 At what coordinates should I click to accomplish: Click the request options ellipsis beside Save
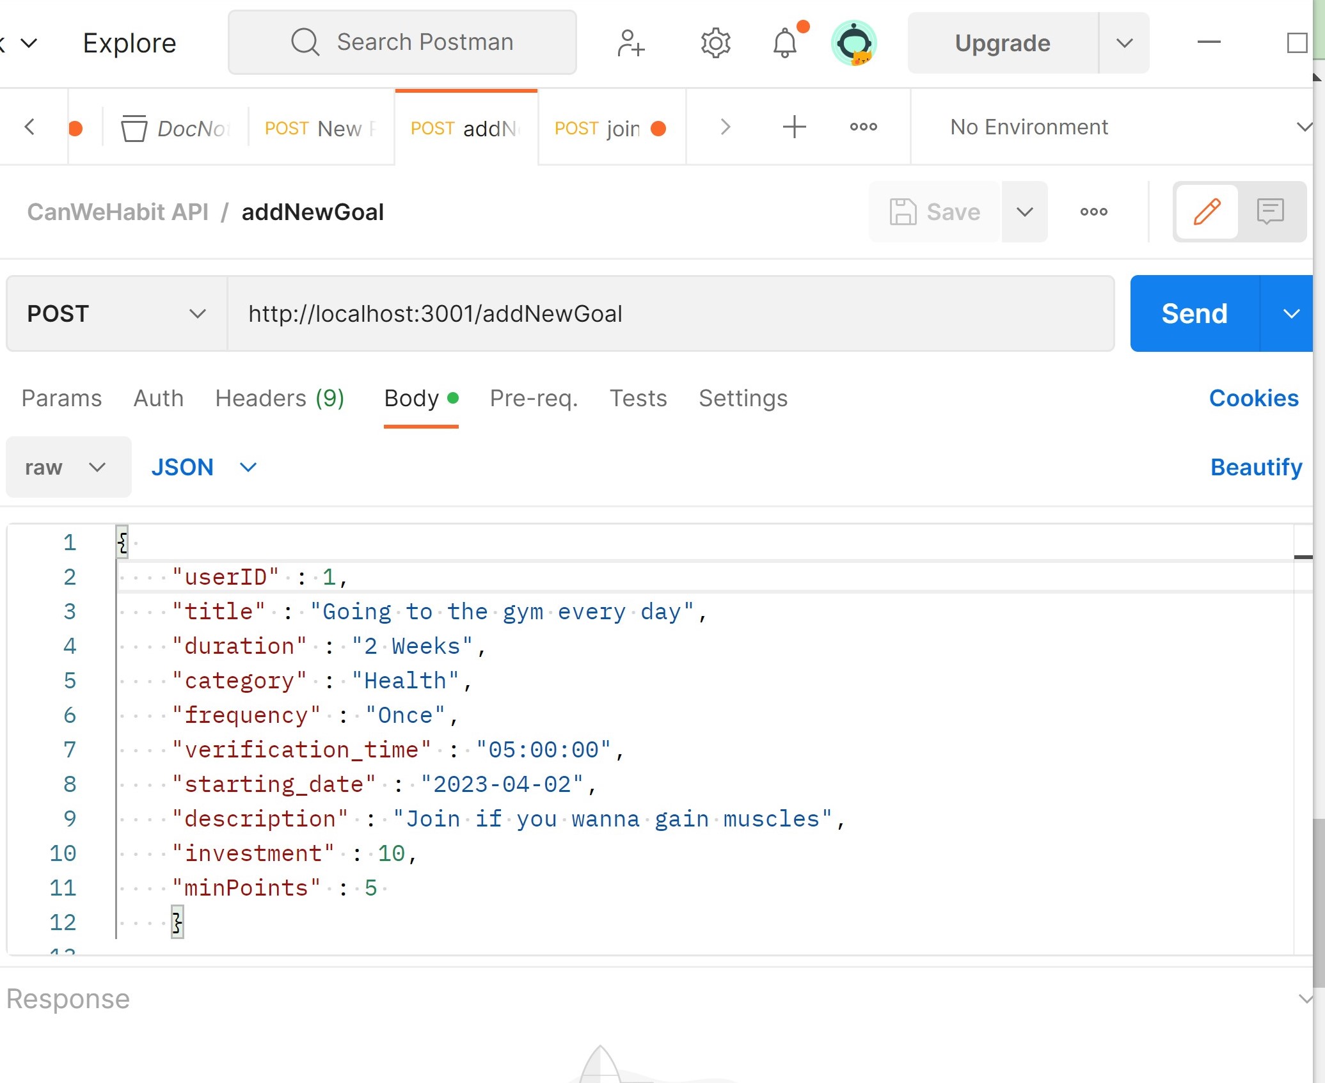tap(1093, 212)
